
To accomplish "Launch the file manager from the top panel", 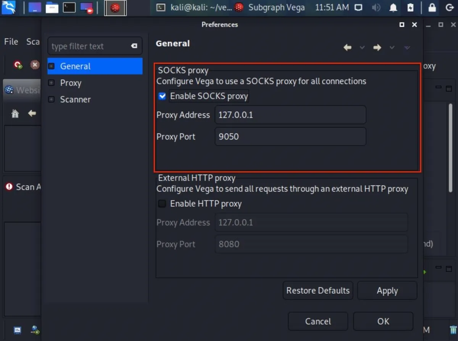I will (52, 7).
